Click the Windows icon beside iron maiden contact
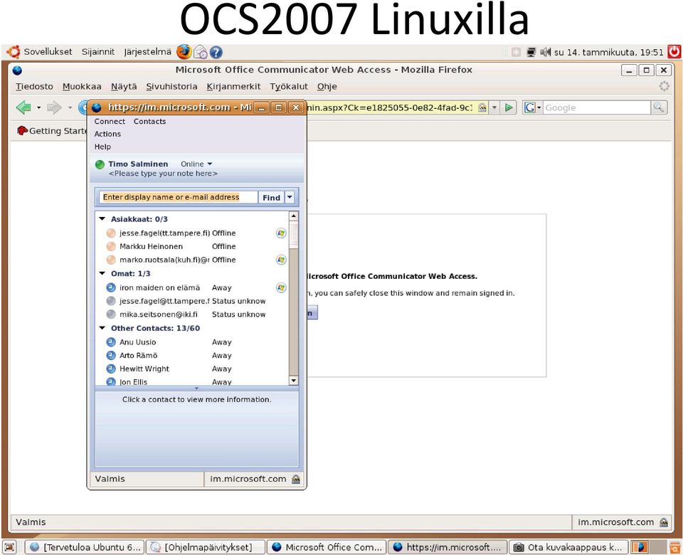The image size is (683, 555). [x=282, y=287]
